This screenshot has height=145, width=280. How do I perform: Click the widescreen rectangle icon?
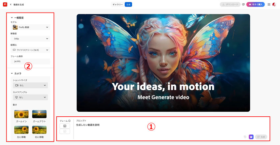coord(14,50)
